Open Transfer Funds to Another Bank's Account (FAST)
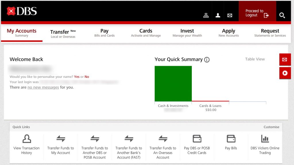This screenshot has height=165, width=294. [129, 147]
